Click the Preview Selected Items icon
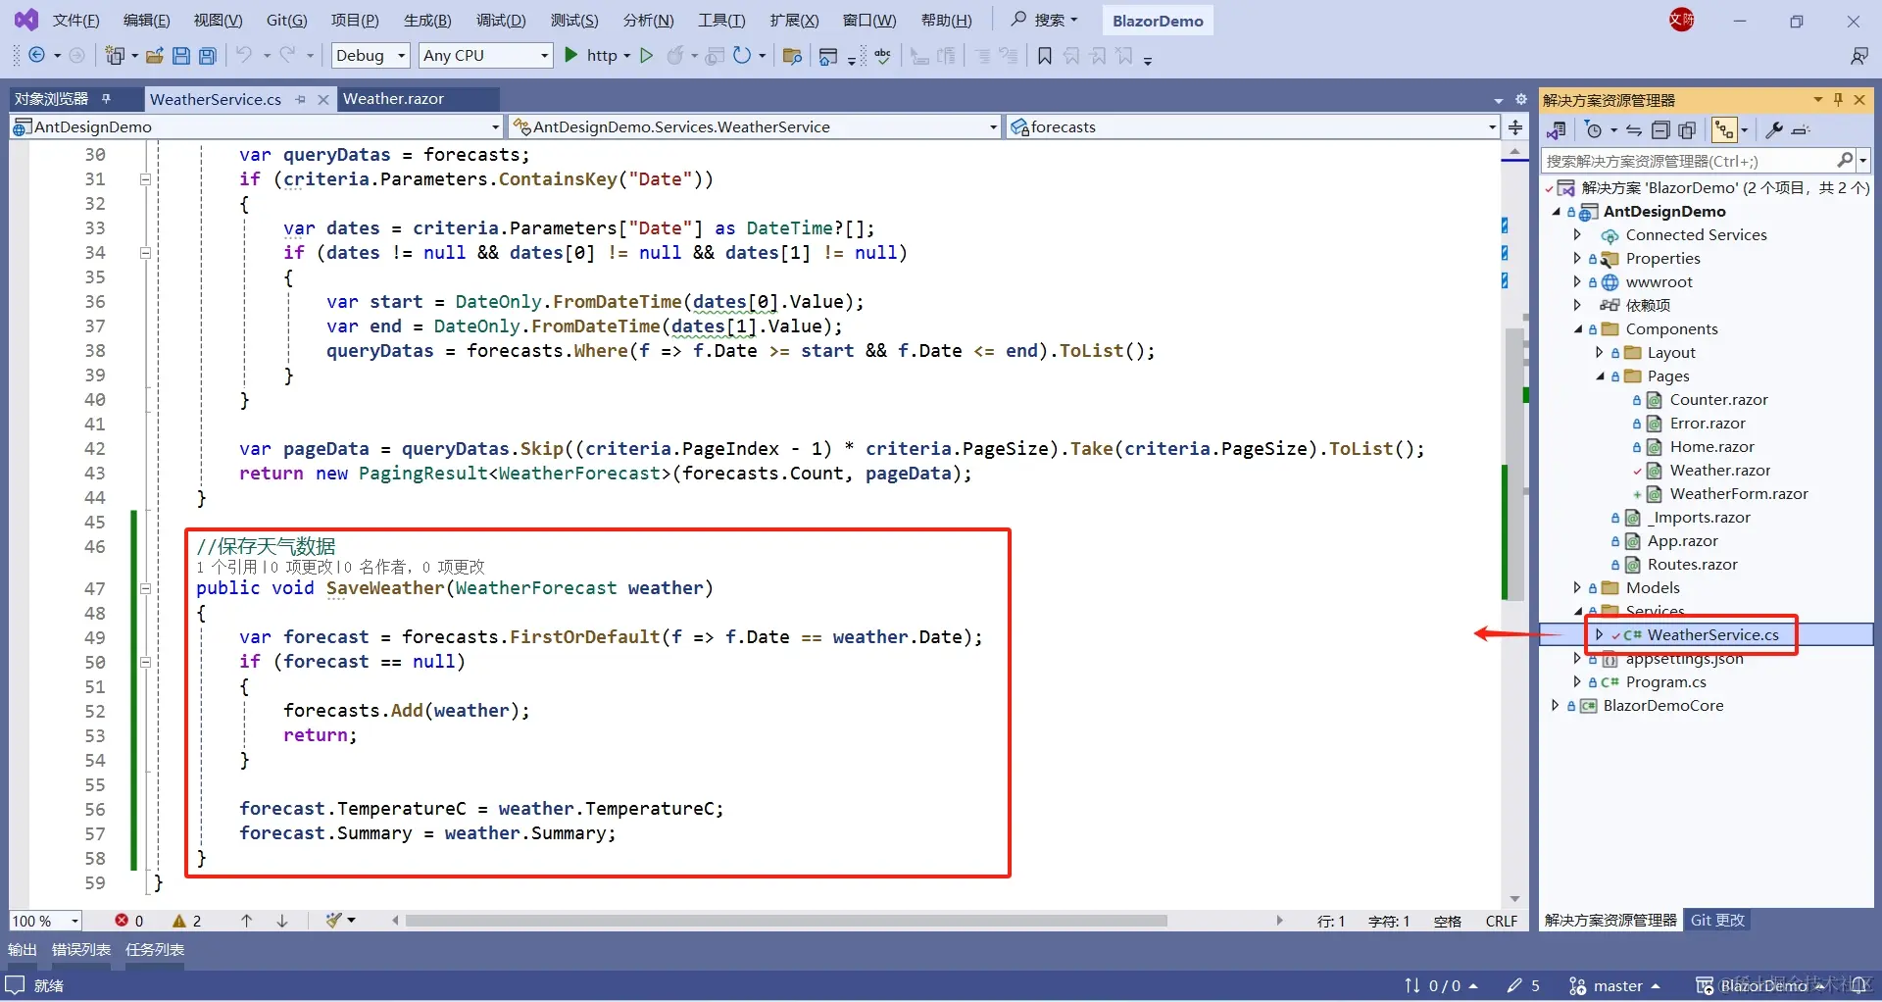Image resolution: width=1882 pixels, height=1002 pixels. pos(1801,130)
